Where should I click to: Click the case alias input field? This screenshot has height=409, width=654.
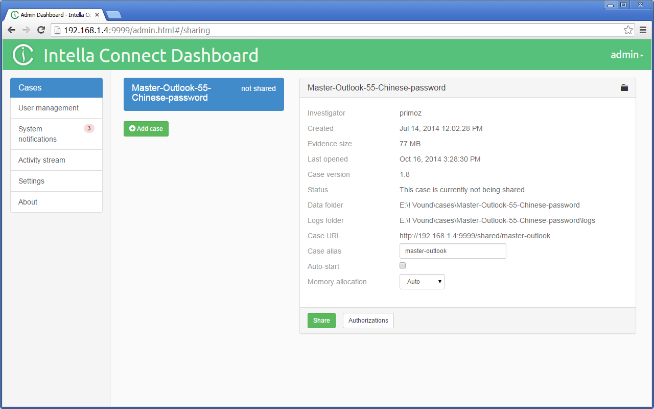click(x=453, y=251)
